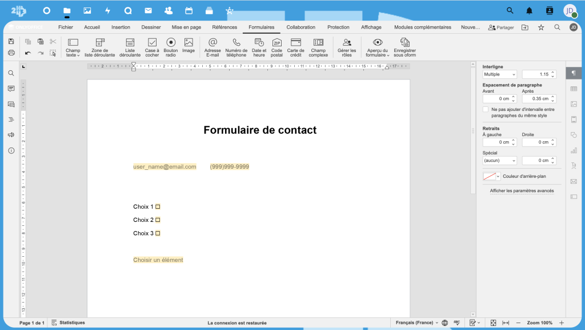
Task: Expand the Spécial indent dropdown
Action: pyautogui.click(x=499, y=161)
